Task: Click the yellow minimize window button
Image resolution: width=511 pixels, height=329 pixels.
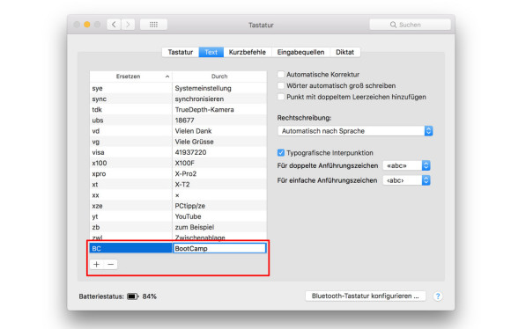Action: tap(87, 25)
